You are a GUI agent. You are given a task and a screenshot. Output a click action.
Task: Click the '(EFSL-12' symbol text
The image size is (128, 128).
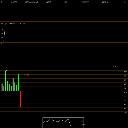tap(105, 2)
